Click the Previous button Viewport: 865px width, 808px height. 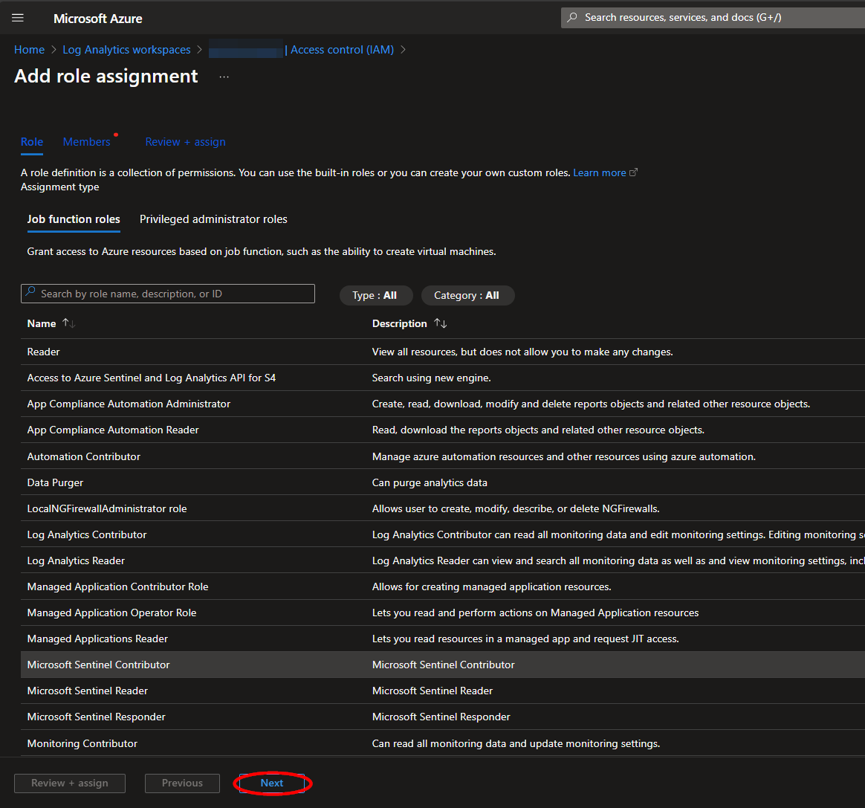point(183,783)
